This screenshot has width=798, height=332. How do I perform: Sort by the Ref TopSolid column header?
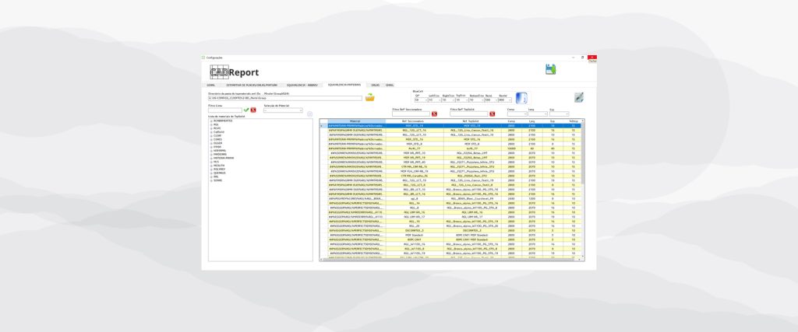pos(471,121)
